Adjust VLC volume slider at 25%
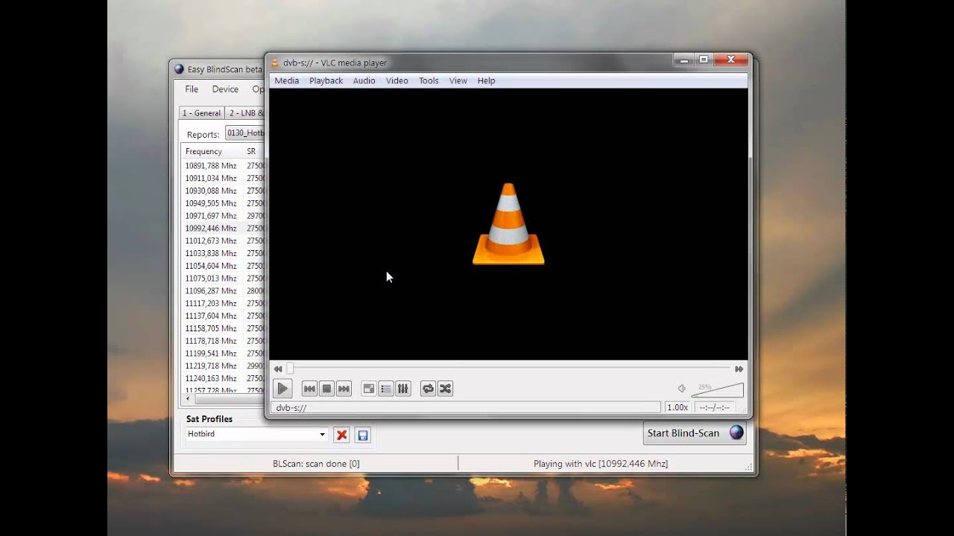954x536 pixels. tap(717, 389)
